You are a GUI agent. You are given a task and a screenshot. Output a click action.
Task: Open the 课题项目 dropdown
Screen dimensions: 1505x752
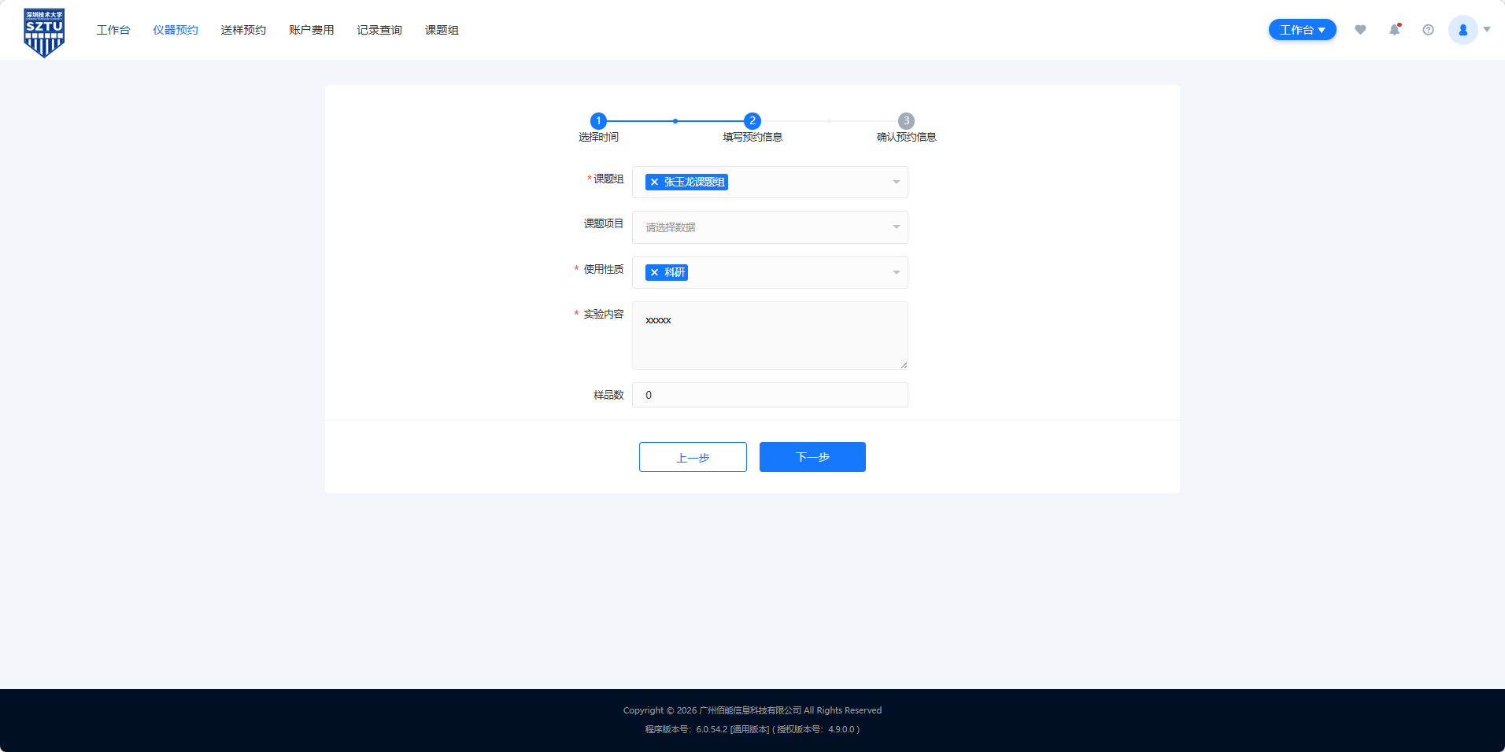(769, 227)
